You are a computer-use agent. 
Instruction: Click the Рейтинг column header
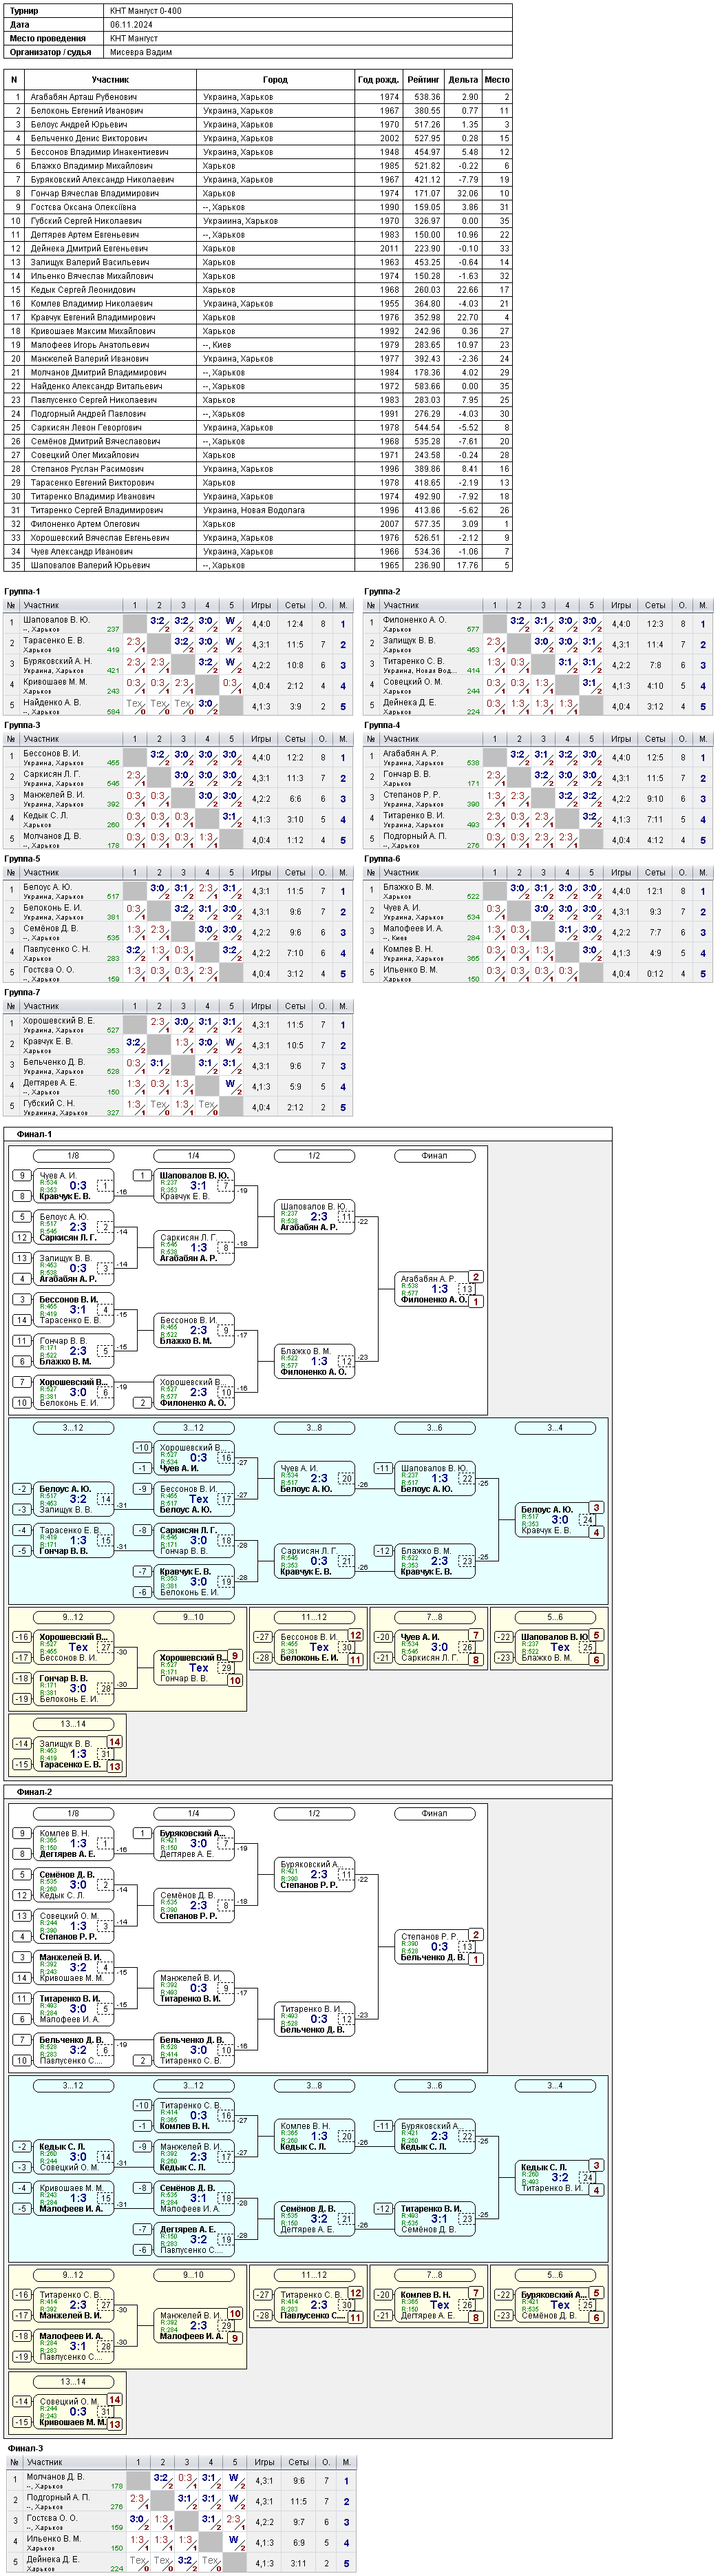coord(423,80)
